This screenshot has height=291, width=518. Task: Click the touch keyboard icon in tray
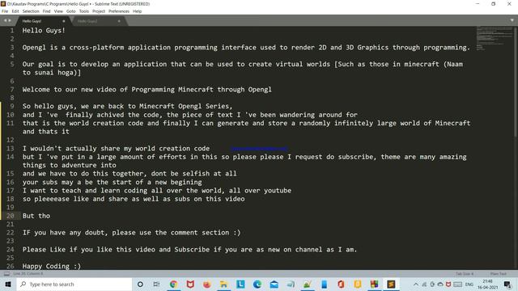[457, 284]
